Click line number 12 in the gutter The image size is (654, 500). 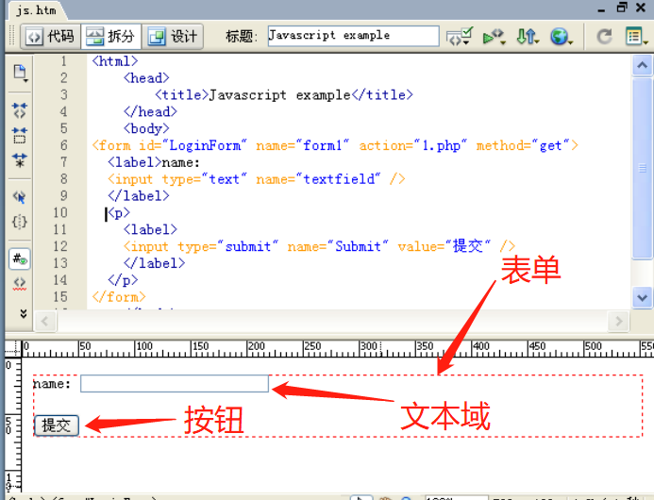60,246
